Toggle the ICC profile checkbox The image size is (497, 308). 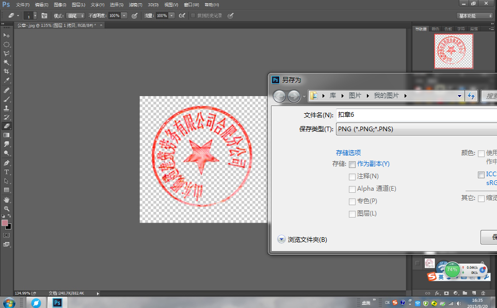pyautogui.click(x=481, y=175)
